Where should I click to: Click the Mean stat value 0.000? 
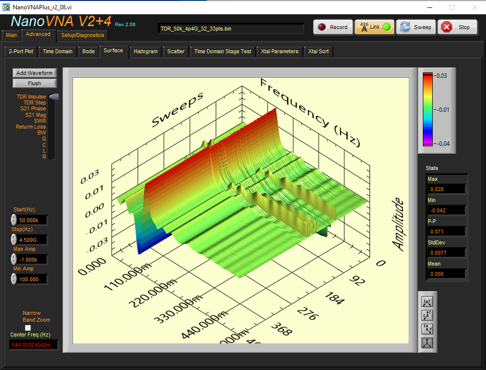[x=447, y=274]
